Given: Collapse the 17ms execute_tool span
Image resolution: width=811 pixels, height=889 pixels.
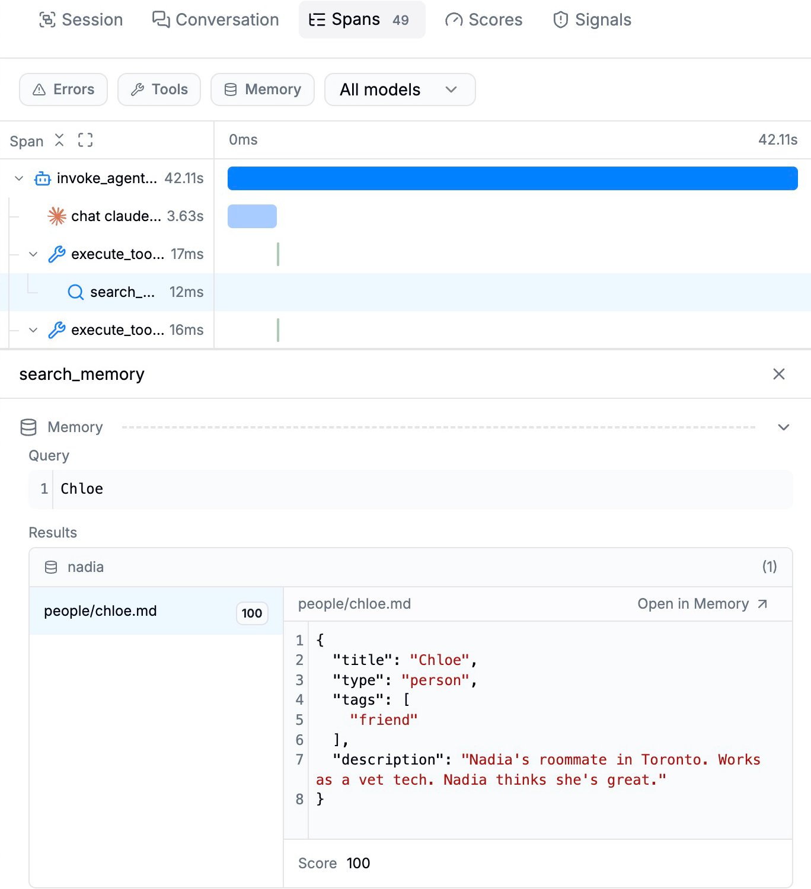Looking at the screenshot, I should (x=33, y=254).
